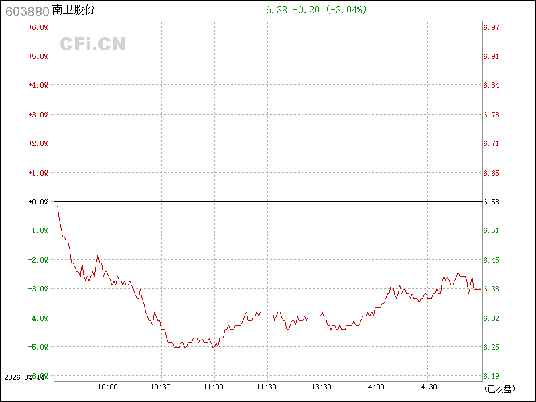The width and height of the screenshot is (536, 402).
Task: Select the 13:30 time axis label
Action: click(321, 387)
